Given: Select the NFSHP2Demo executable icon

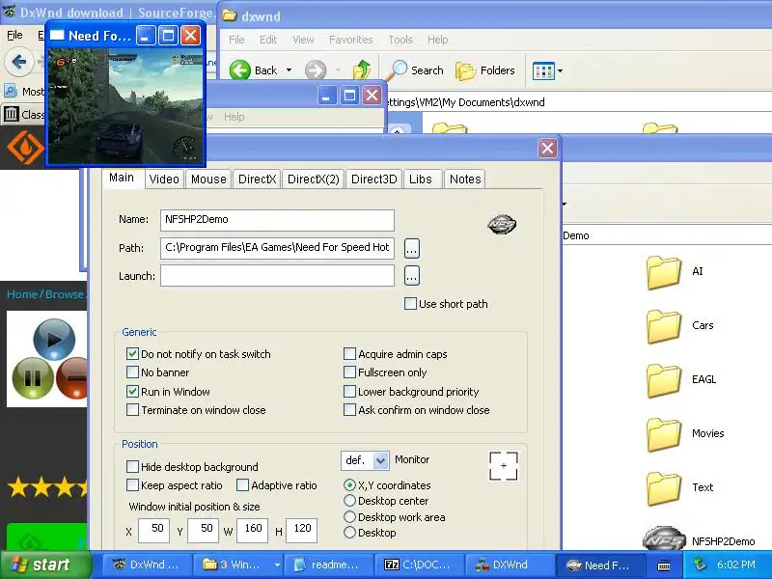Looking at the screenshot, I should point(664,538).
